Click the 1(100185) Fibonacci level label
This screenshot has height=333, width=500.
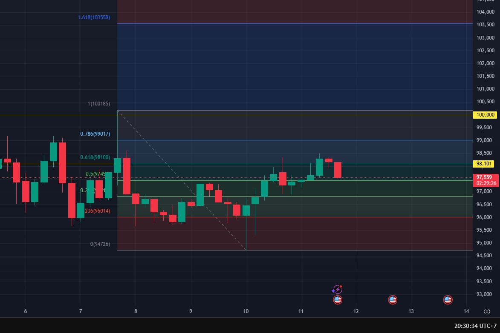(x=98, y=104)
